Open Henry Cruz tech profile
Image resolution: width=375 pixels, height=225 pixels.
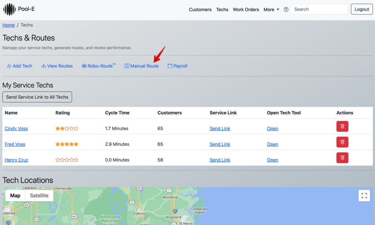16,160
